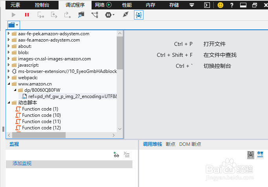Click the red Break pause button
The width and height of the screenshot is (268, 187).
point(27,15)
